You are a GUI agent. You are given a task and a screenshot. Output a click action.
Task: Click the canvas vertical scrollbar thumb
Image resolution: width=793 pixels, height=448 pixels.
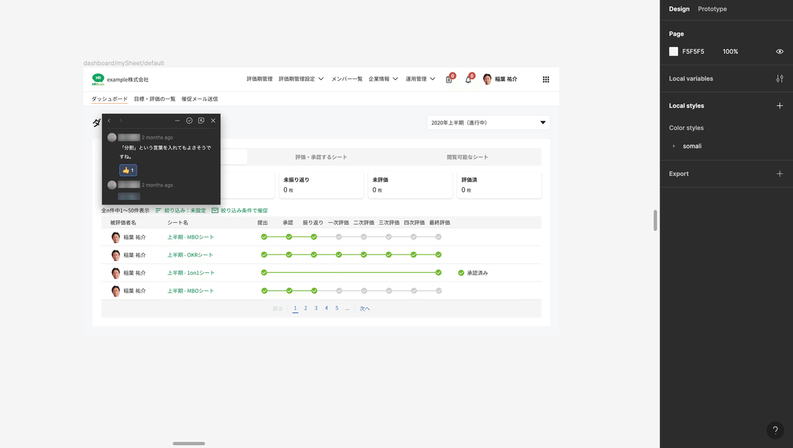[656, 221]
